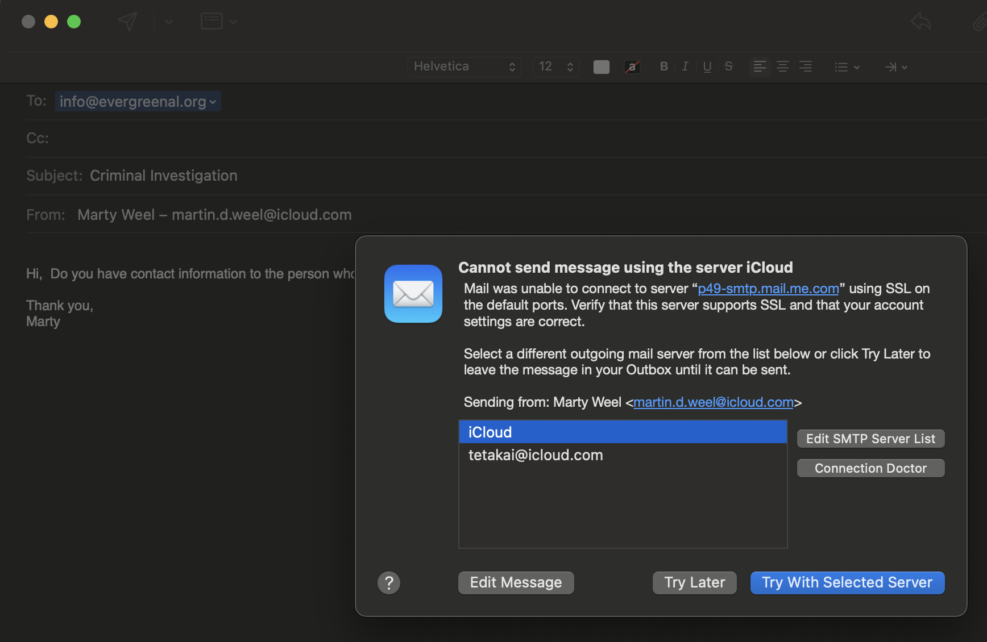
Task: Click the Subject field Criminal Investigation
Action: (164, 176)
